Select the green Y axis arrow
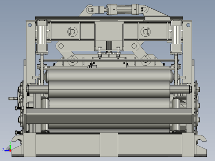The image size is (215, 161). click(x=10, y=147)
